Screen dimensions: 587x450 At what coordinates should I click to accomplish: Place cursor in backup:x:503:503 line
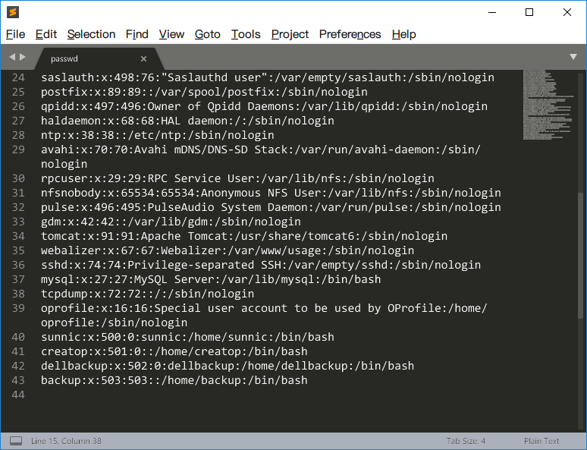(x=174, y=380)
